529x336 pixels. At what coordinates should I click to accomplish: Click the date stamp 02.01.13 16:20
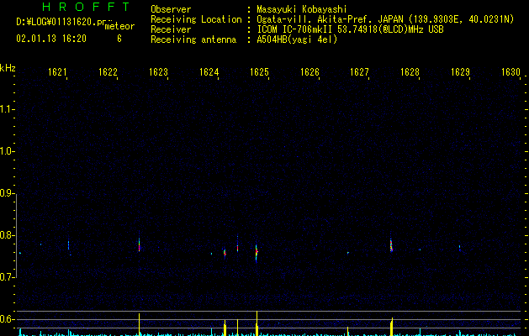(x=51, y=39)
